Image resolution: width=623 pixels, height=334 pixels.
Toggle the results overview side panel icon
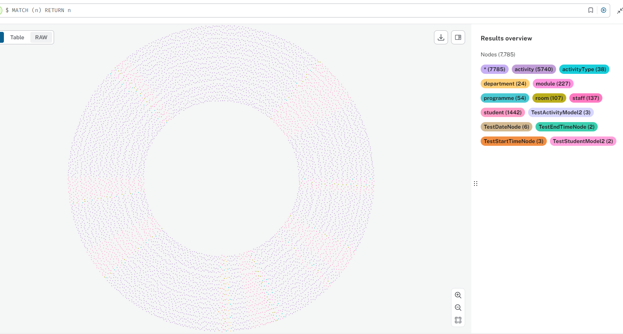(458, 37)
